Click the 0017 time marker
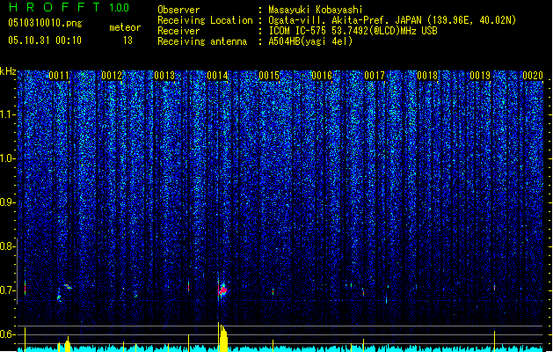The height and width of the screenshot is (352, 553). point(375,76)
